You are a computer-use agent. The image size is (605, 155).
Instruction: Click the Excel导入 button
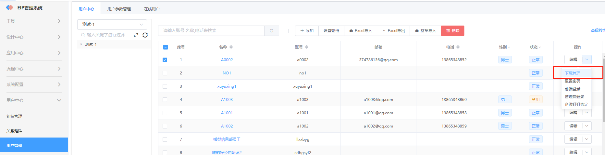tap(361, 31)
